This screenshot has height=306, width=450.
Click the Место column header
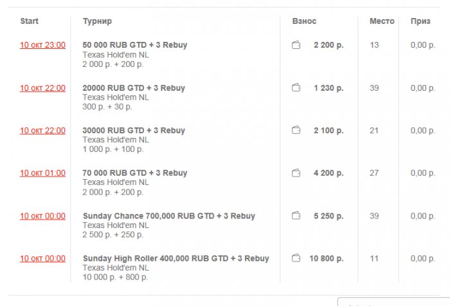coord(382,21)
